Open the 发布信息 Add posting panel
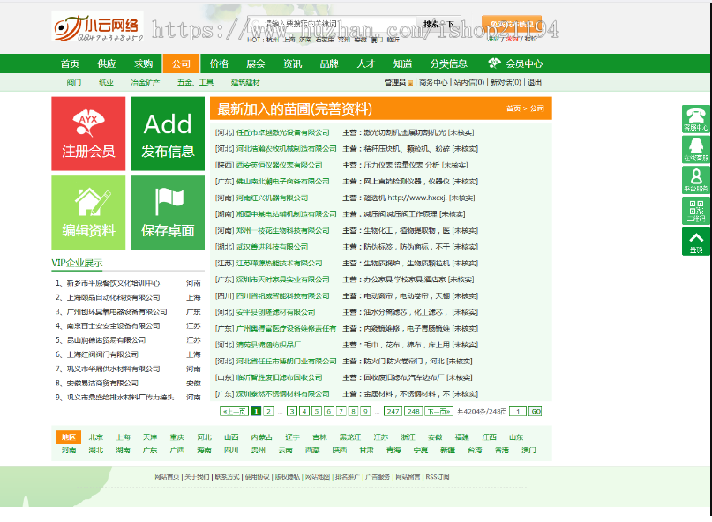Viewport: 712px width, 522px height. pyautogui.click(x=168, y=132)
